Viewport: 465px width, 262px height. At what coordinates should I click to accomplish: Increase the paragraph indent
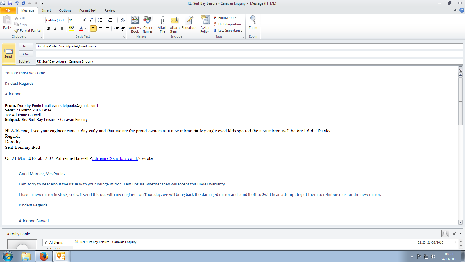coord(123,28)
